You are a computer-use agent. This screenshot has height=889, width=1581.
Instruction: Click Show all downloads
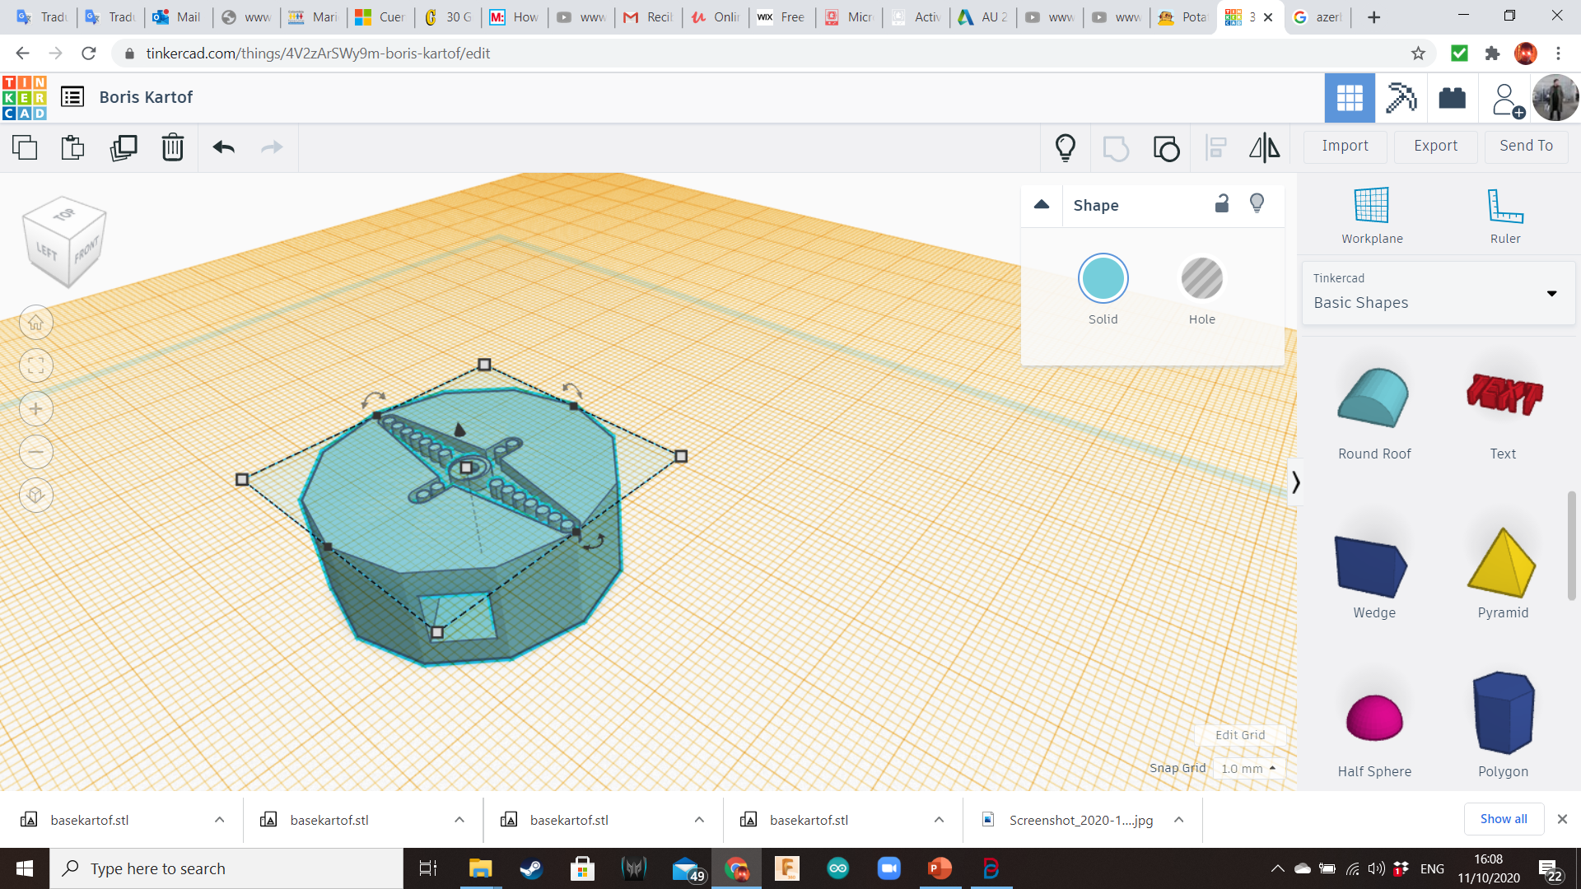(1503, 819)
